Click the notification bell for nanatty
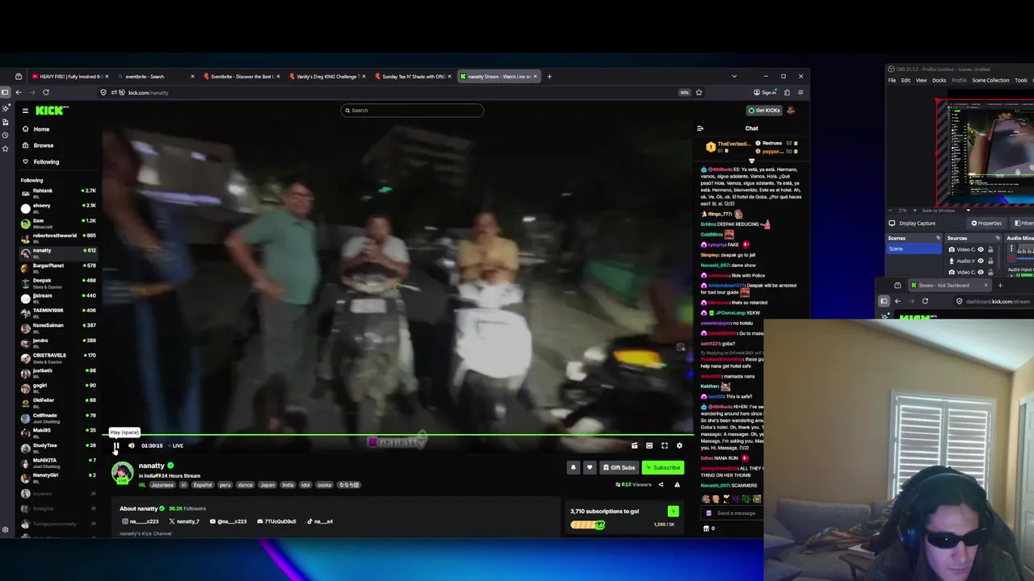Screen dimensions: 1034x581 (574, 467)
